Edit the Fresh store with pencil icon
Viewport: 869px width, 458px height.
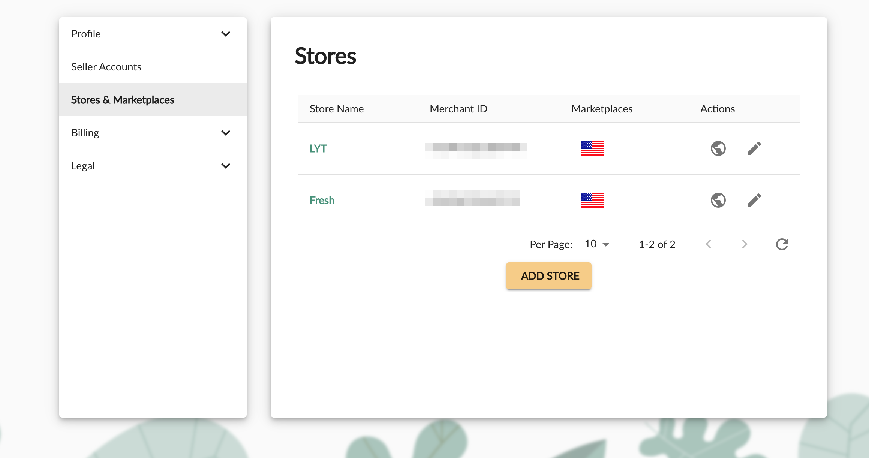pyautogui.click(x=754, y=200)
